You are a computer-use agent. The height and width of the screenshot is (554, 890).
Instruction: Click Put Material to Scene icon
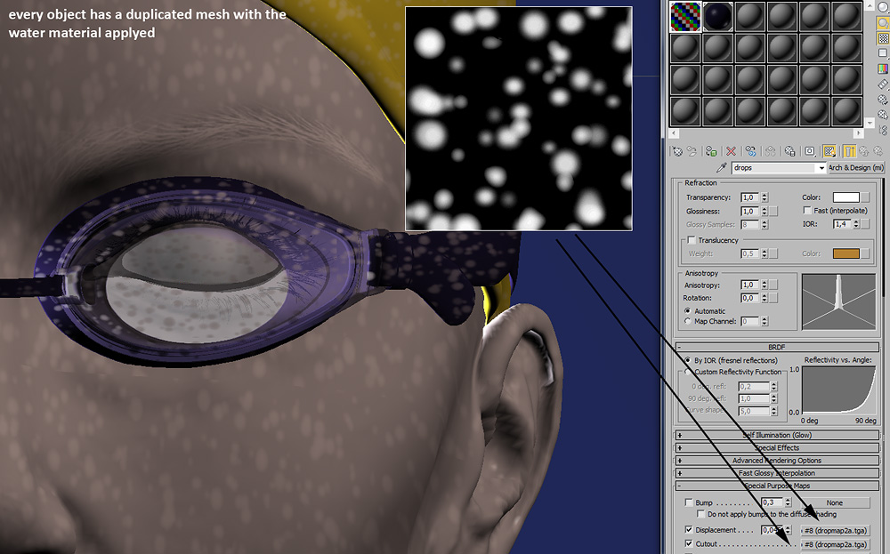692,151
